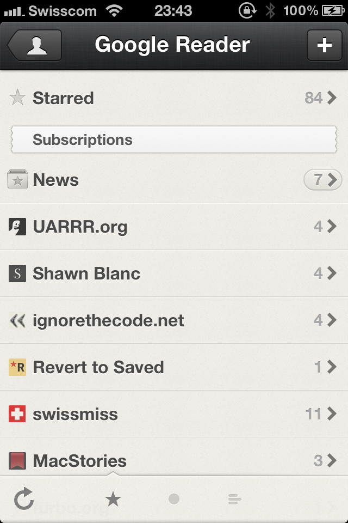The width and height of the screenshot is (348, 523).
Task: Tap the swissmiss red cross favicon
Action: pos(17,414)
